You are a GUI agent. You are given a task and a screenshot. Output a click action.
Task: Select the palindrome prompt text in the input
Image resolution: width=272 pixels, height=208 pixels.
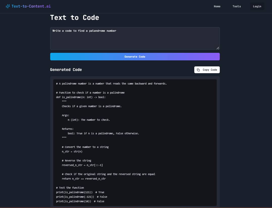click(x=84, y=31)
